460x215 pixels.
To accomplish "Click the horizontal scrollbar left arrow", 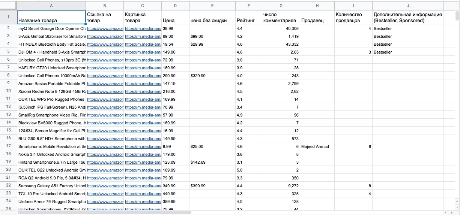I will tap(446, 212).
